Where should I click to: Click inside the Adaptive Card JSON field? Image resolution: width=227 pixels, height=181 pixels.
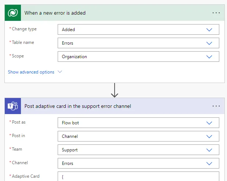pos(138,176)
